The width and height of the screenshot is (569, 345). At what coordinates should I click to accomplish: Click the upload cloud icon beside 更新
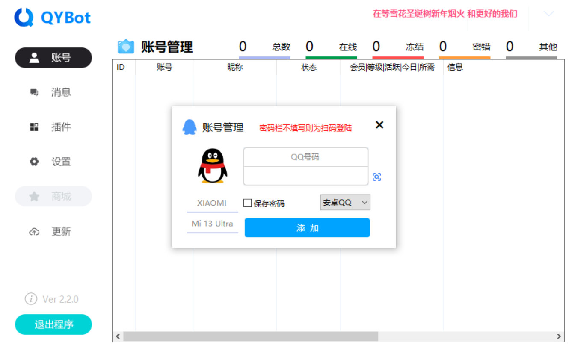pyautogui.click(x=34, y=232)
